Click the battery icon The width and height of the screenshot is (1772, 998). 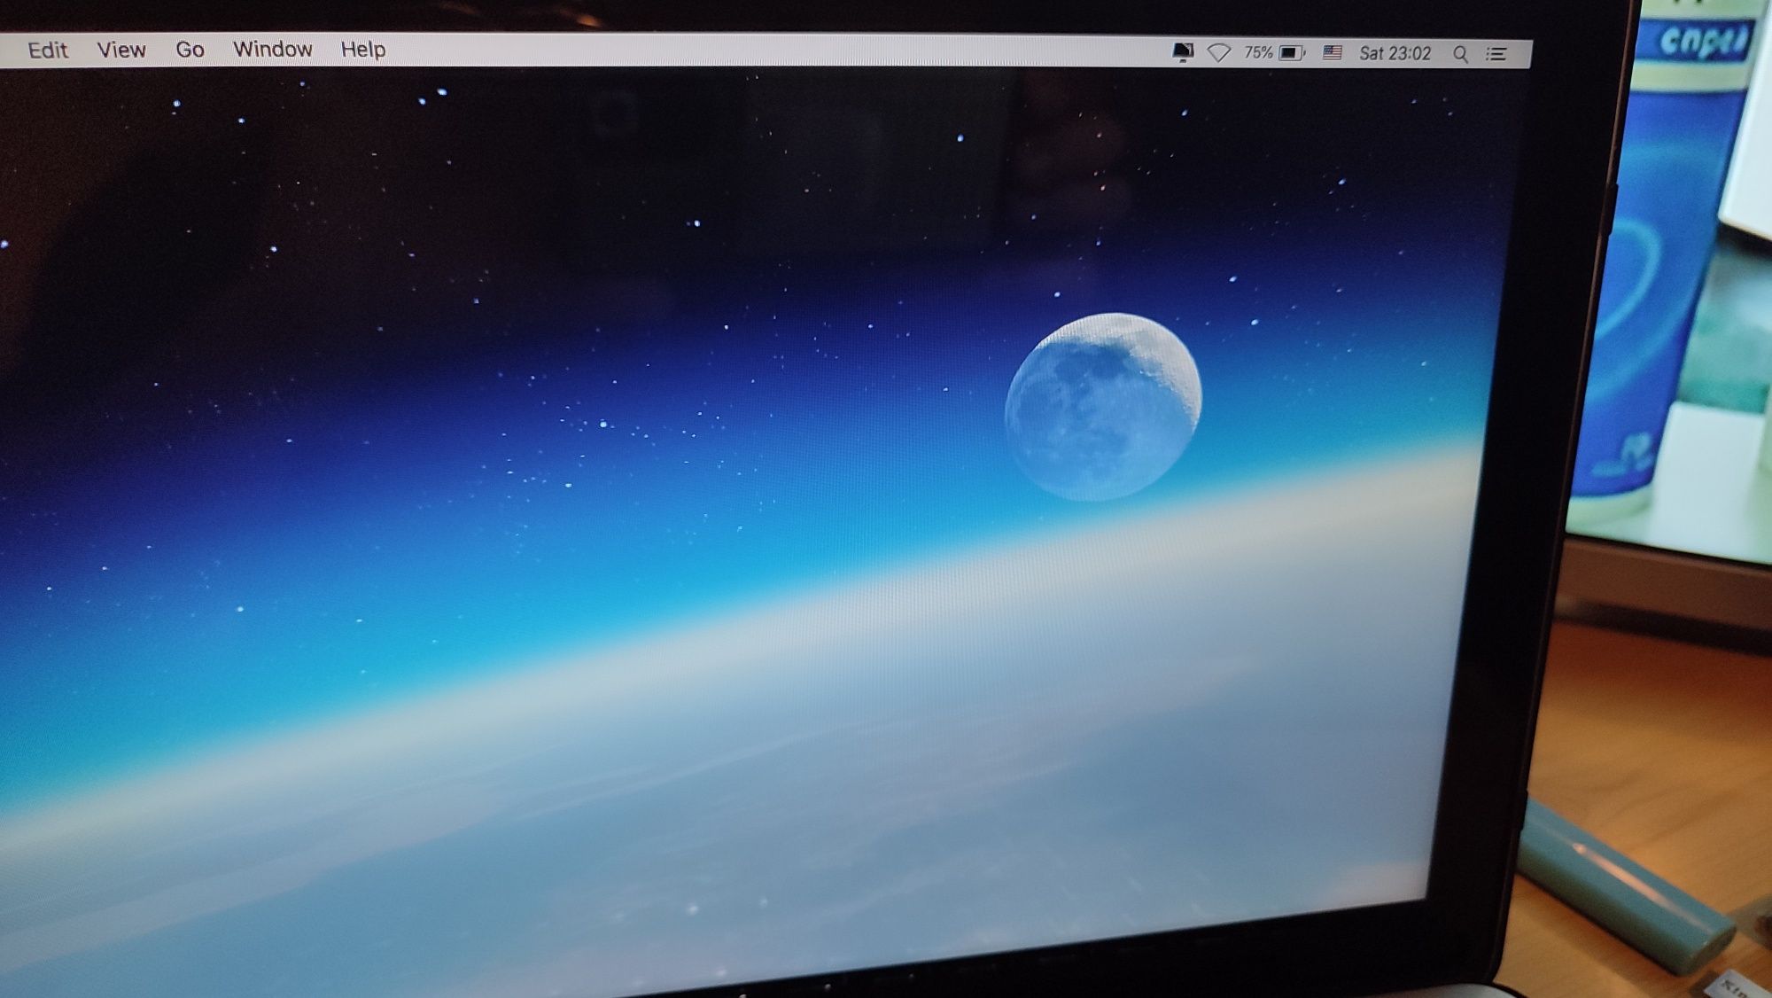[1293, 53]
